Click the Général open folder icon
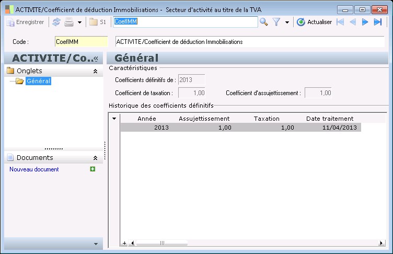This screenshot has width=393, height=254. click(x=19, y=81)
